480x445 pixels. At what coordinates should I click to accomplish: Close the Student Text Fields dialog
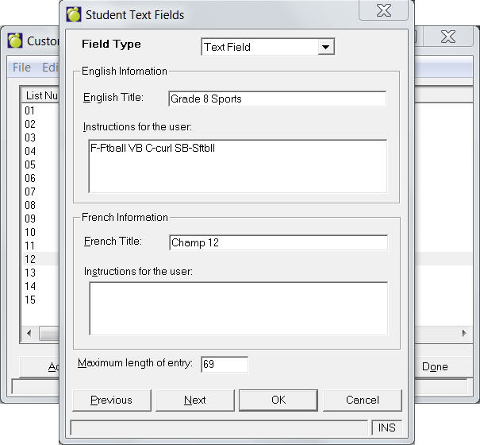(385, 12)
